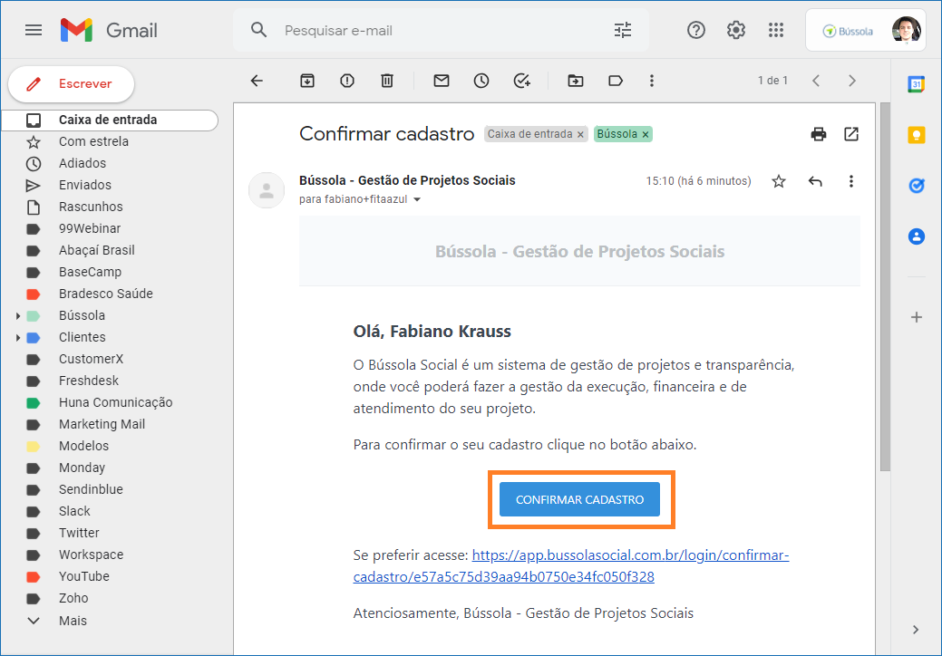The image size is (942, 656).
Task: Click the Pesquisar e-mail search field
Action: (x=442, y=30)
